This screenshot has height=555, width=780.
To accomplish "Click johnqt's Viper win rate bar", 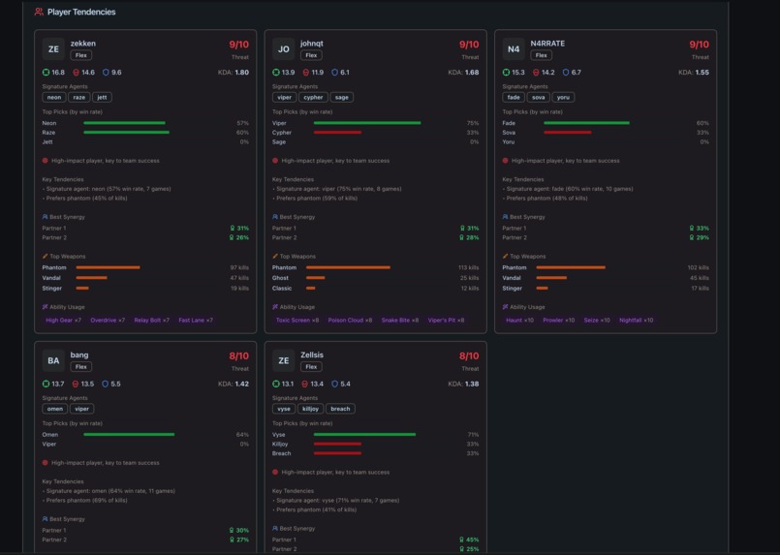I will click(x=367, y=123).
